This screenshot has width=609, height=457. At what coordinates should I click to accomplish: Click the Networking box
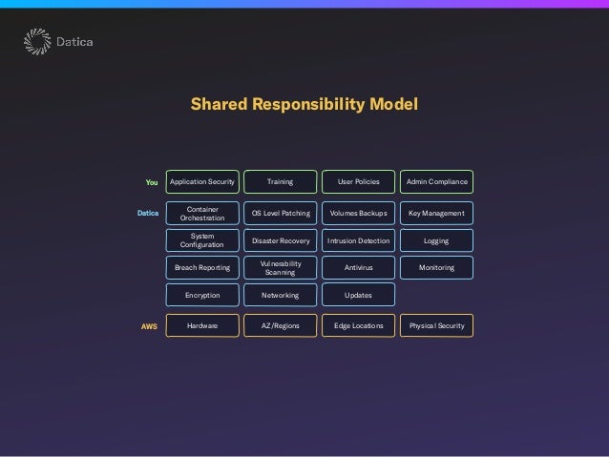[281, 295]
